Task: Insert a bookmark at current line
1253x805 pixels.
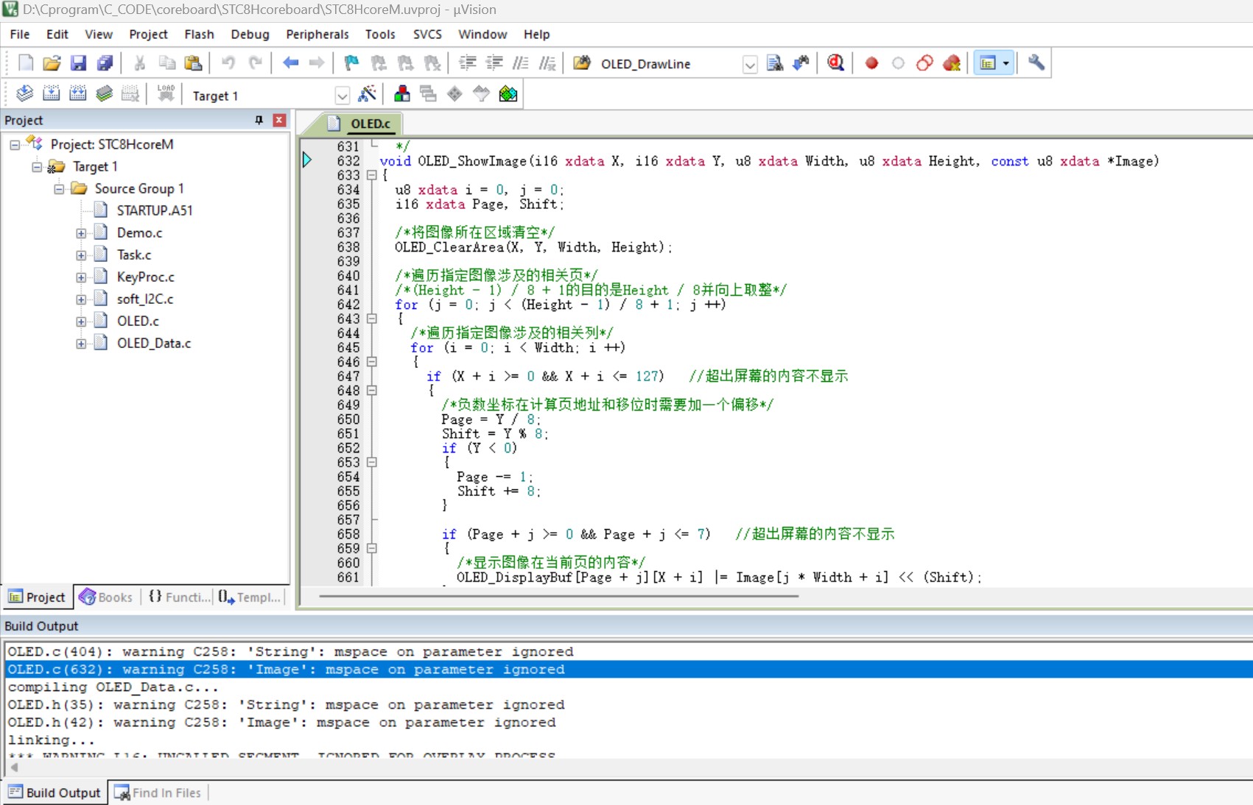Action: (351, 63)
